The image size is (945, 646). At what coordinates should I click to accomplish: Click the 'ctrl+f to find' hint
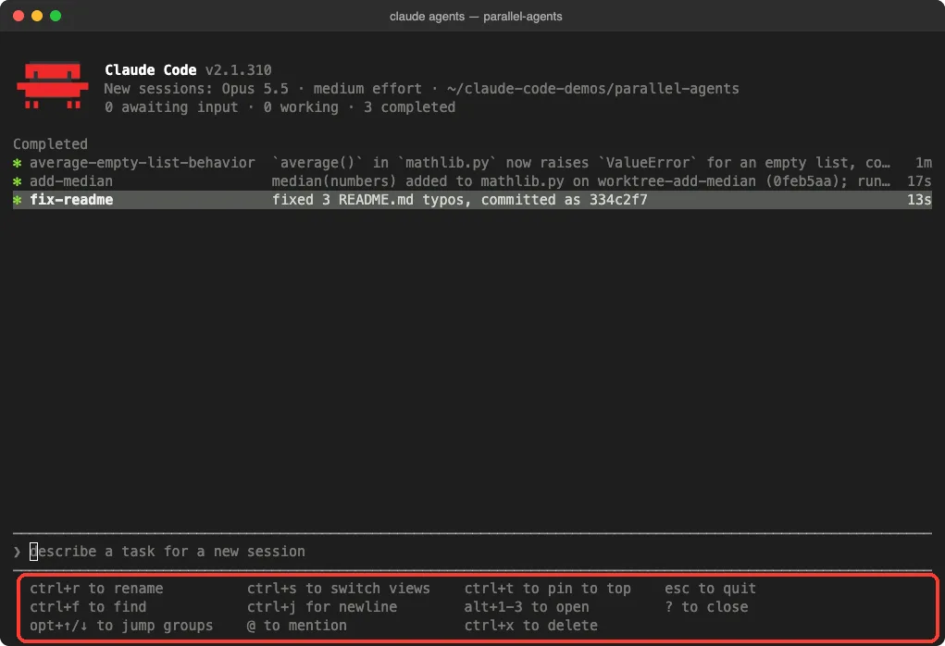click(88, 607)
